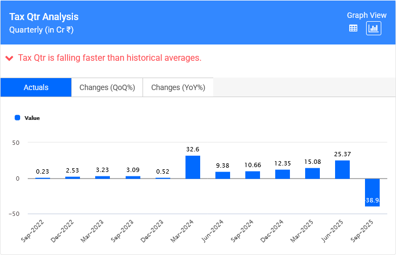396x255 pixels.
Task: Open the Actuals tab
Action: (36, 87)
